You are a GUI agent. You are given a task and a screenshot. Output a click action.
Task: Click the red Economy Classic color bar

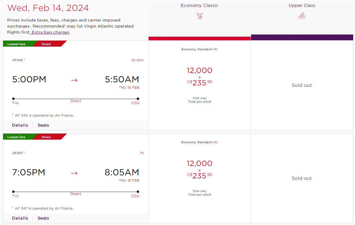click(x=199, y=38)
